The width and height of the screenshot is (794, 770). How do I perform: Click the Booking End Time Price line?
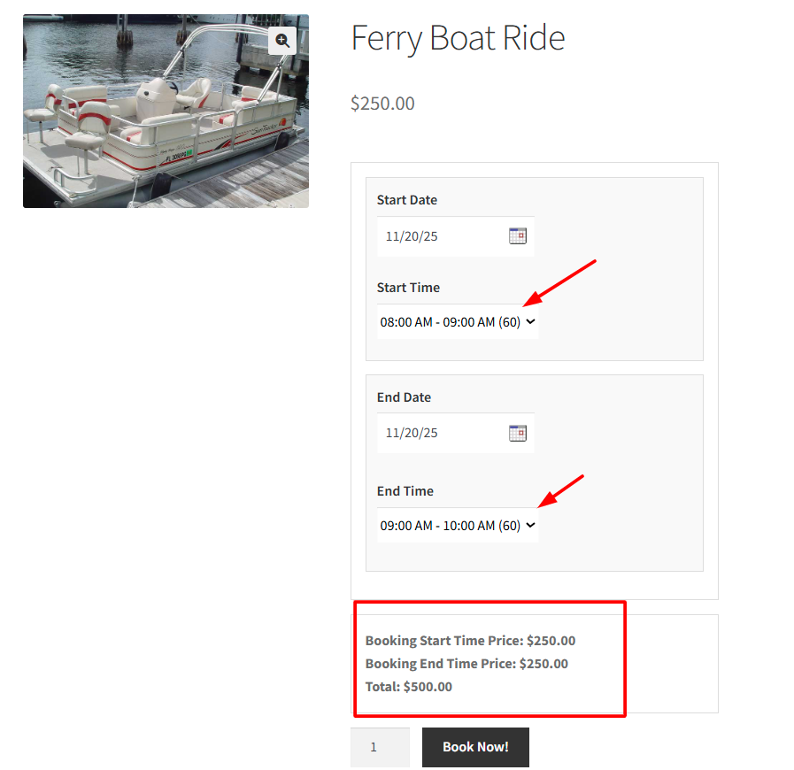pos(466,664)
